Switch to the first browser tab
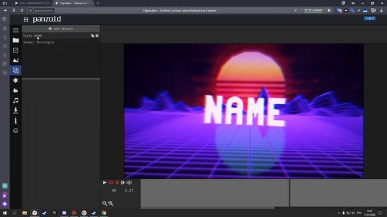The height and width of the screenshot is (217, 387). point(32,3)
